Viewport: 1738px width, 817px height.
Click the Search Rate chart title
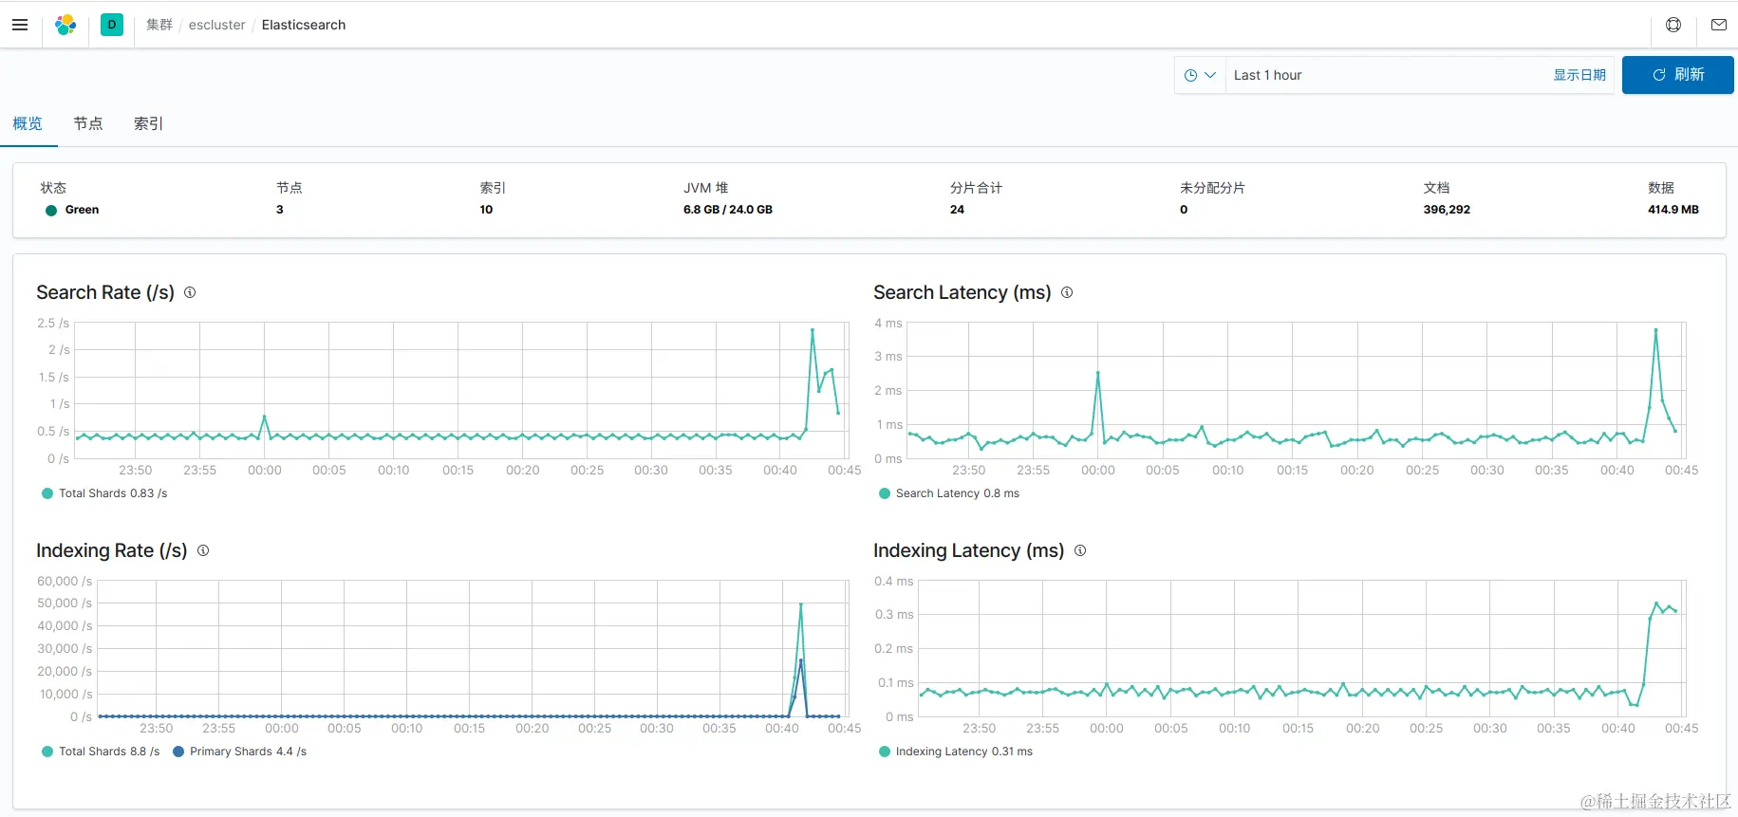tap(105, 292)
